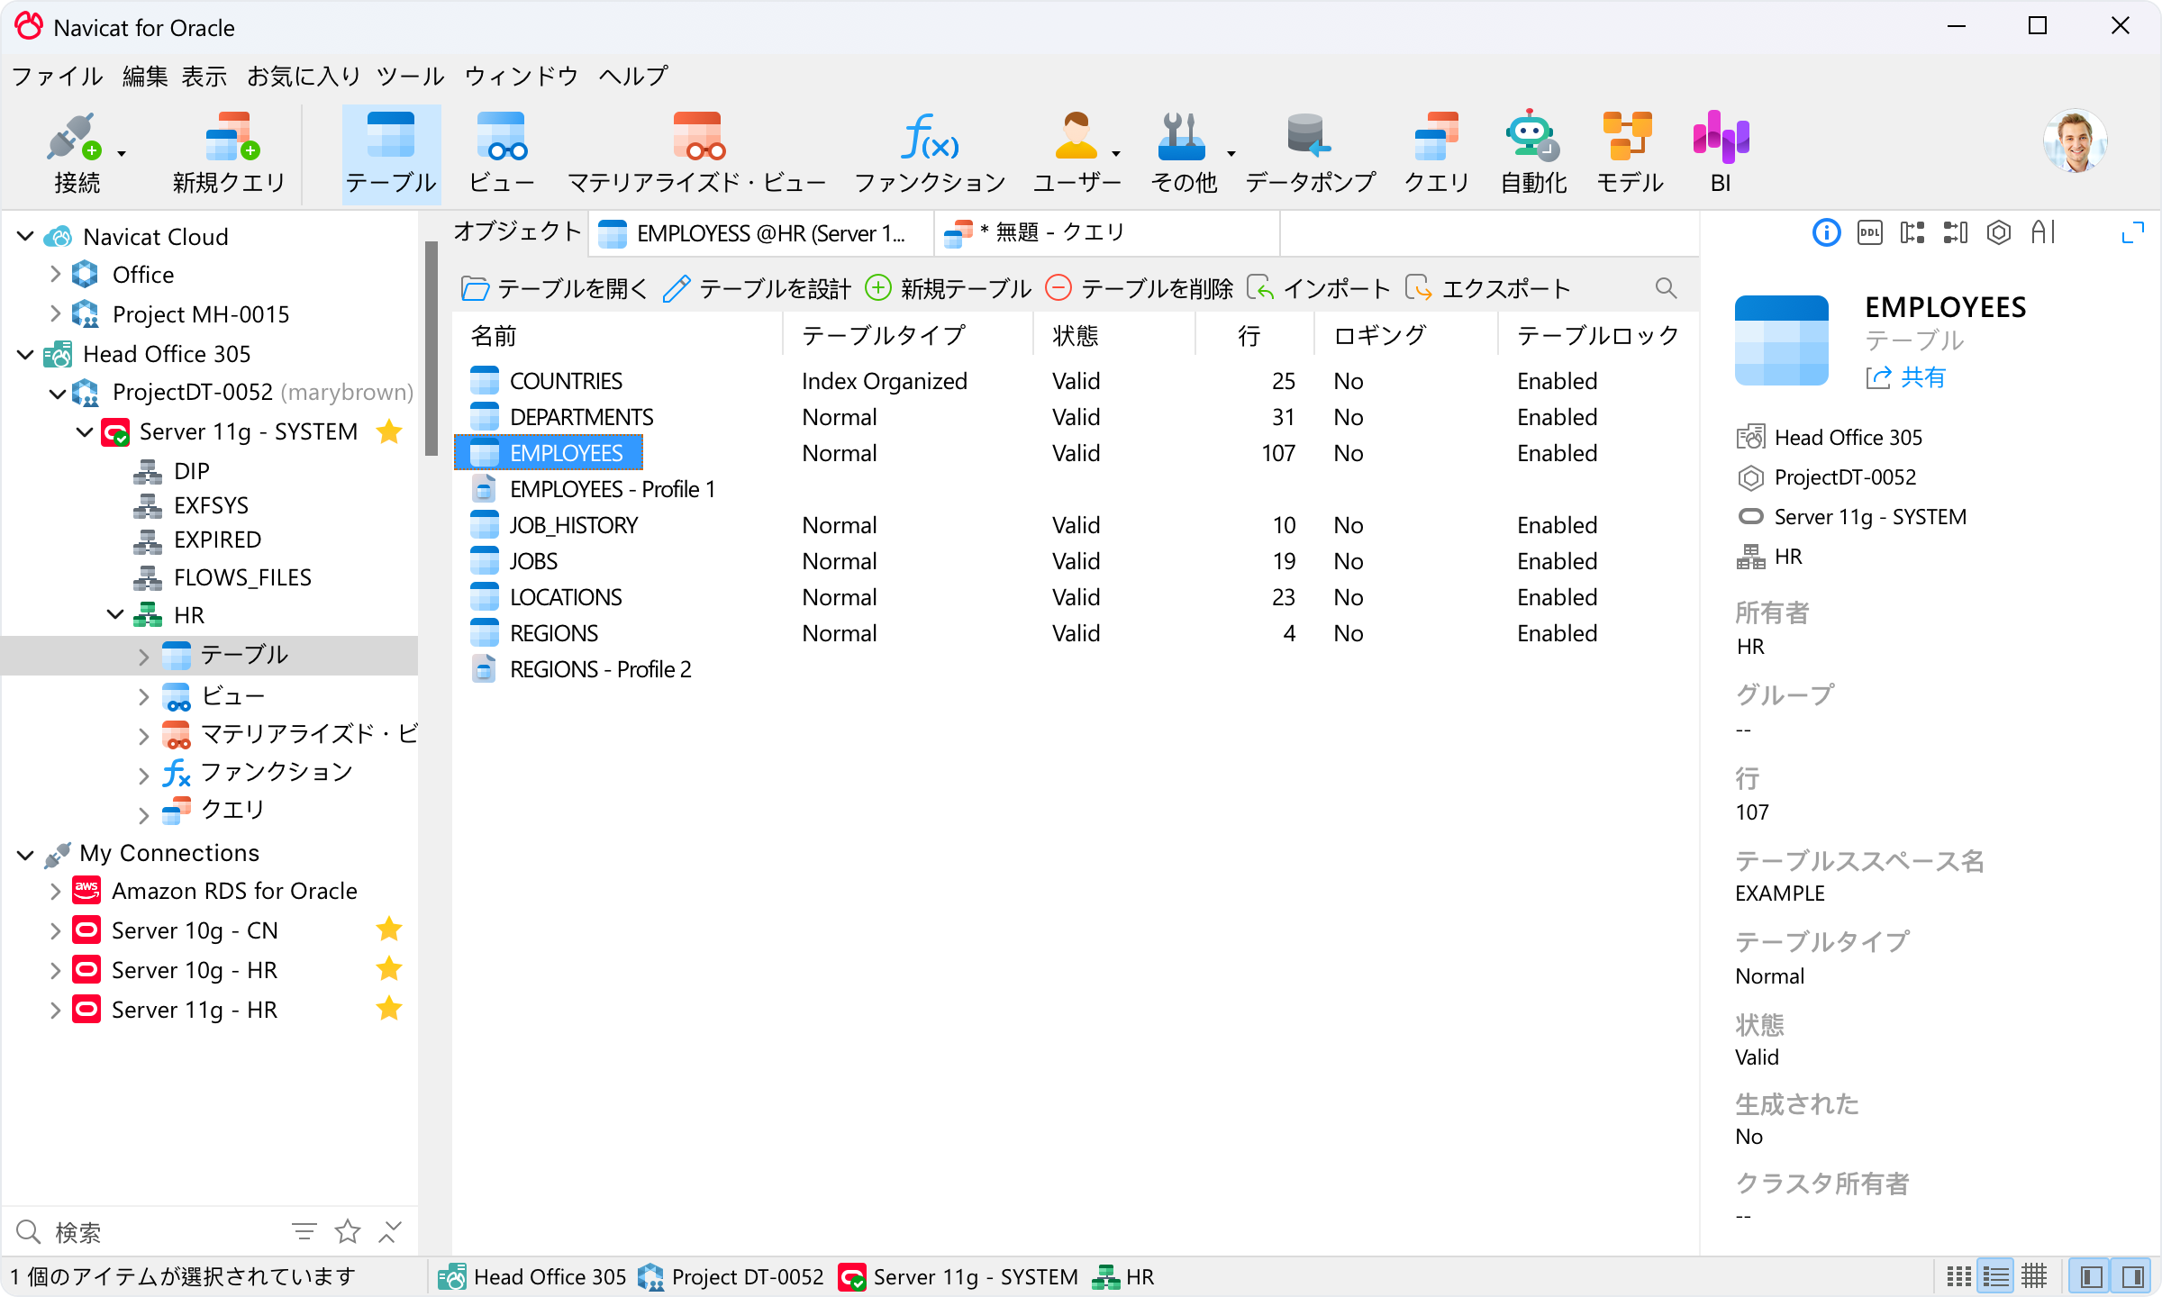Expand Project MH-0015 node

tap(55, 313)
